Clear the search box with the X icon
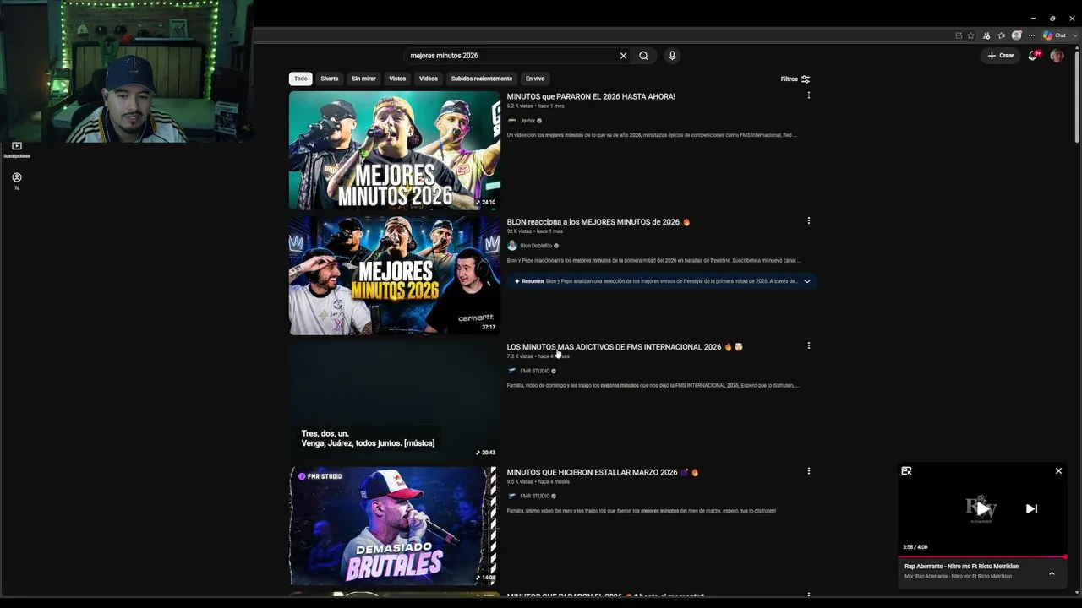 623,56
